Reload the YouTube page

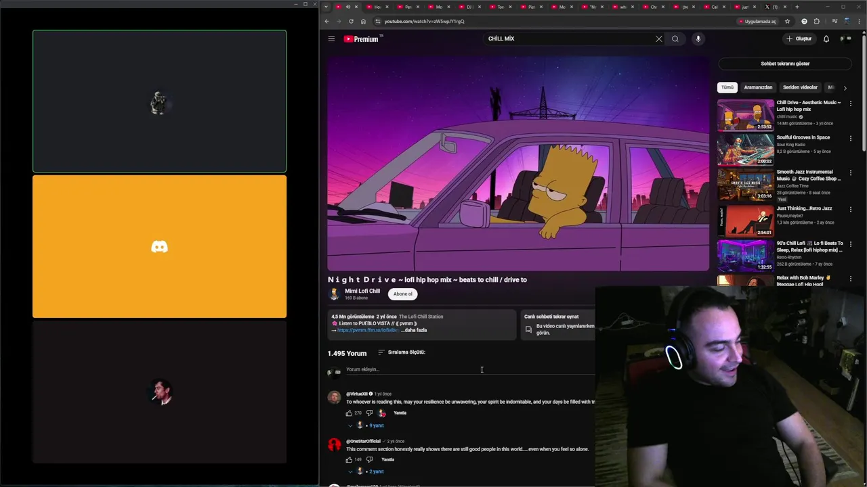351,21
